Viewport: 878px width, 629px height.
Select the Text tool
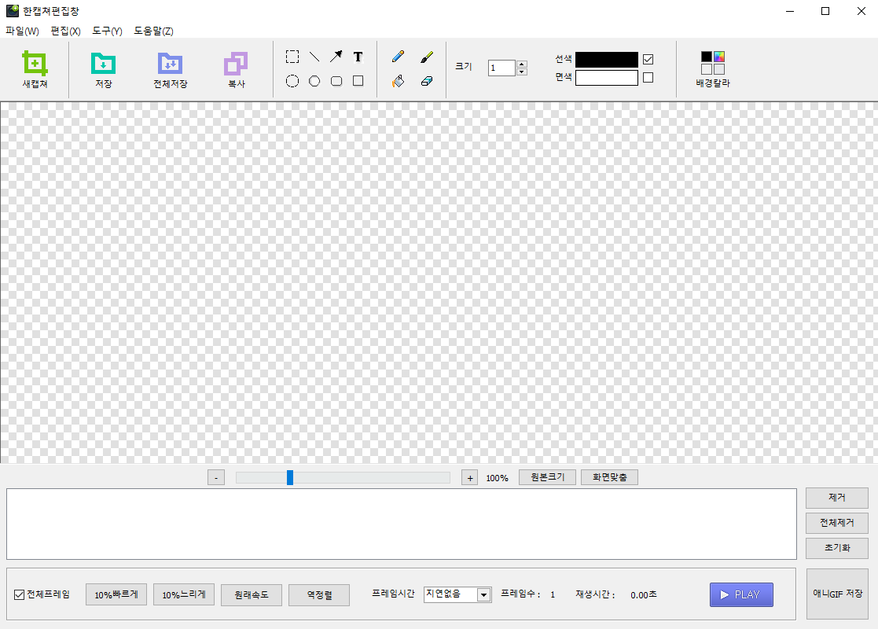(x=358, y=57)
